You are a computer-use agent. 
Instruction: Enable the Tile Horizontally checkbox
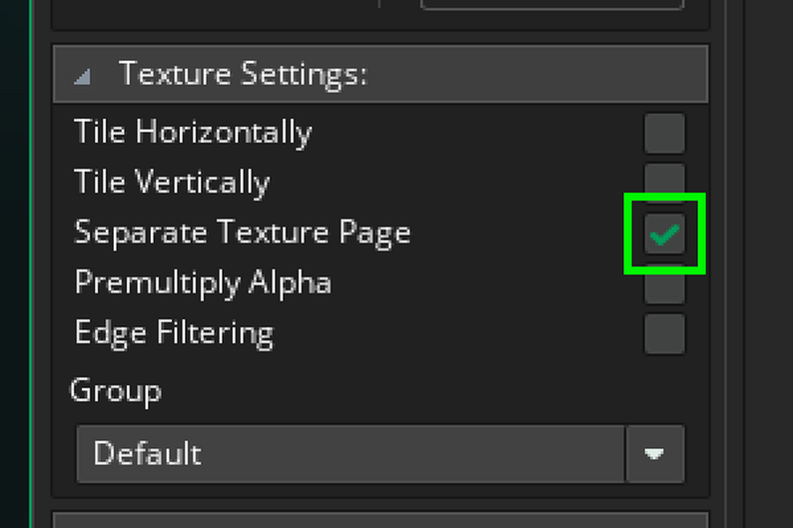(664, 133)
